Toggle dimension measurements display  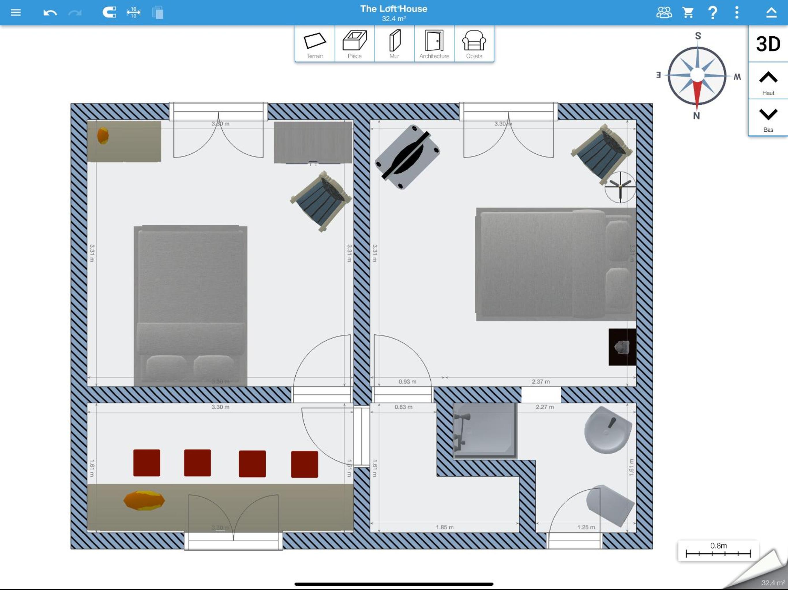(134, 13)
